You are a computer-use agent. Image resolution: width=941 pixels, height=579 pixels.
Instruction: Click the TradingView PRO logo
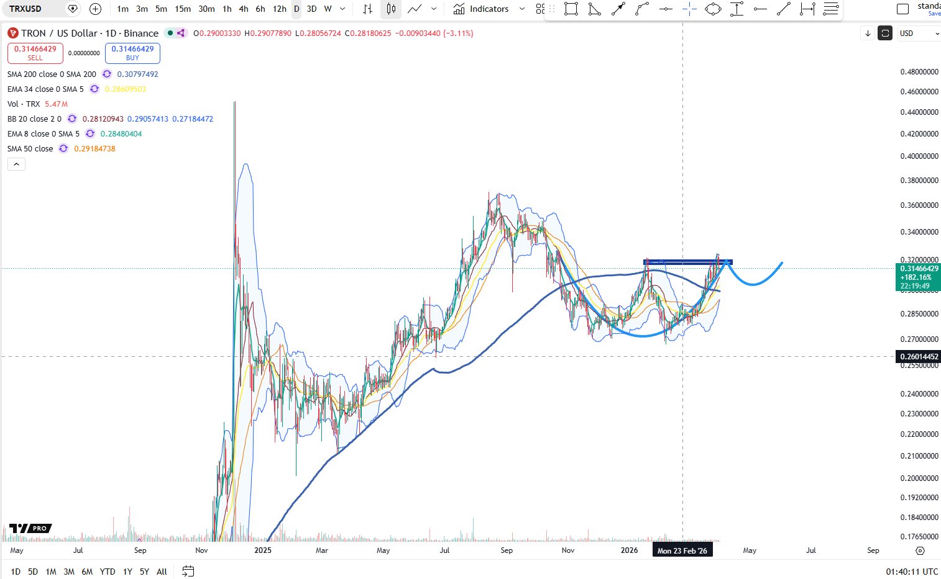point(30,528)
